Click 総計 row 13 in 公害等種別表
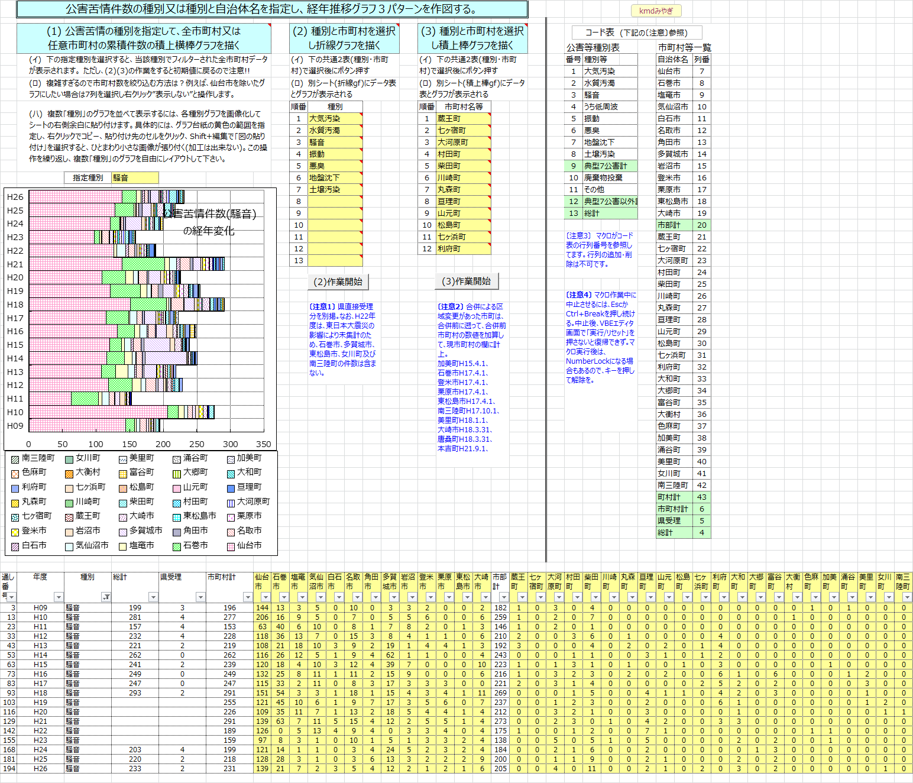 [610, 213]
